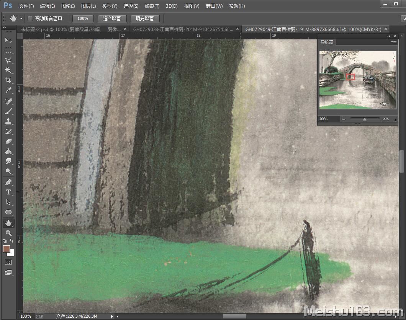Click the status bar zoom level field

tap(26, 317)
